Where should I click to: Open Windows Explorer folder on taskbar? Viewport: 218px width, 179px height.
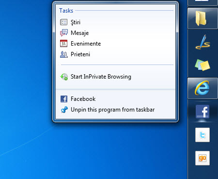click(202, 19)
